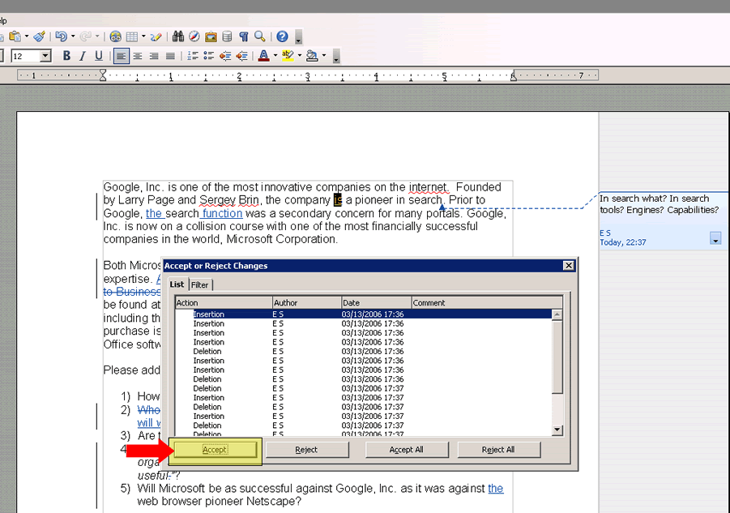
Task: Click the changes list scrollbar thumb
Action: click(x=557, y=357)
